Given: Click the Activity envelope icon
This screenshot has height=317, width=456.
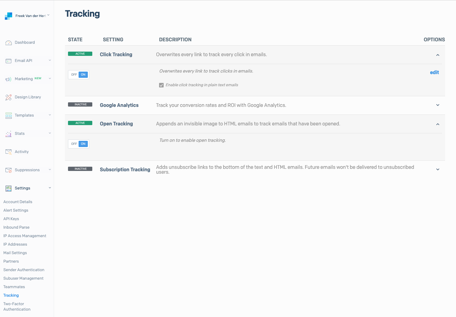Looking at the screenshot, I should click(x=9, y=152).
